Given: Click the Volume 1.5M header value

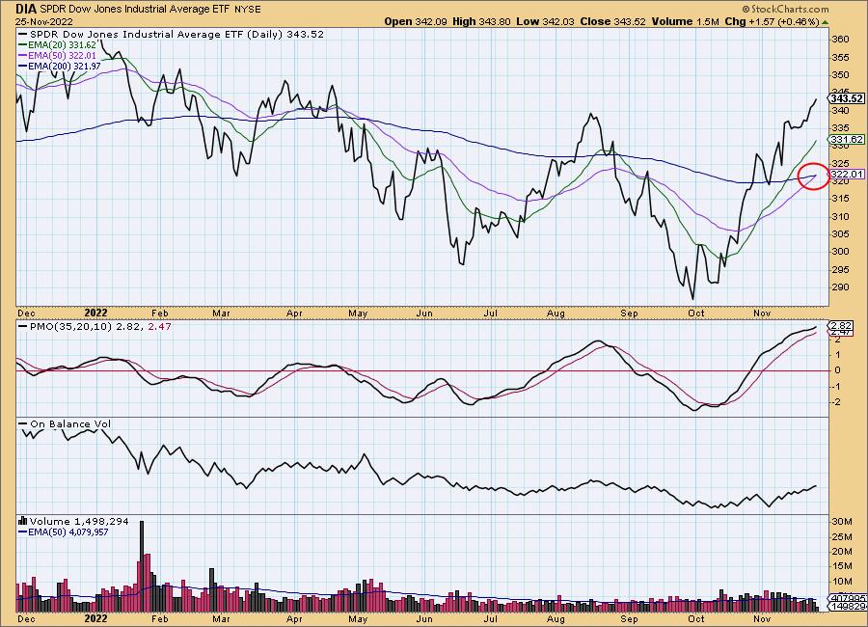Looking at the screenshot, I should point(685,21).
